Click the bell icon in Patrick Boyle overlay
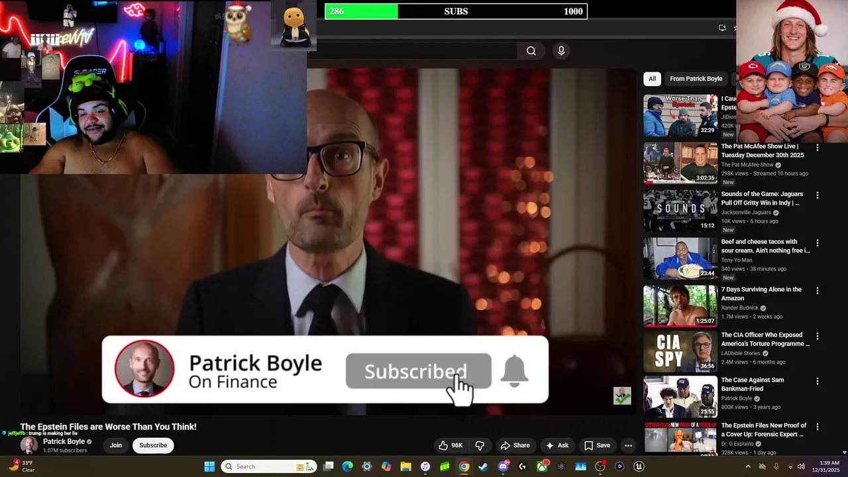 point(515,371)
